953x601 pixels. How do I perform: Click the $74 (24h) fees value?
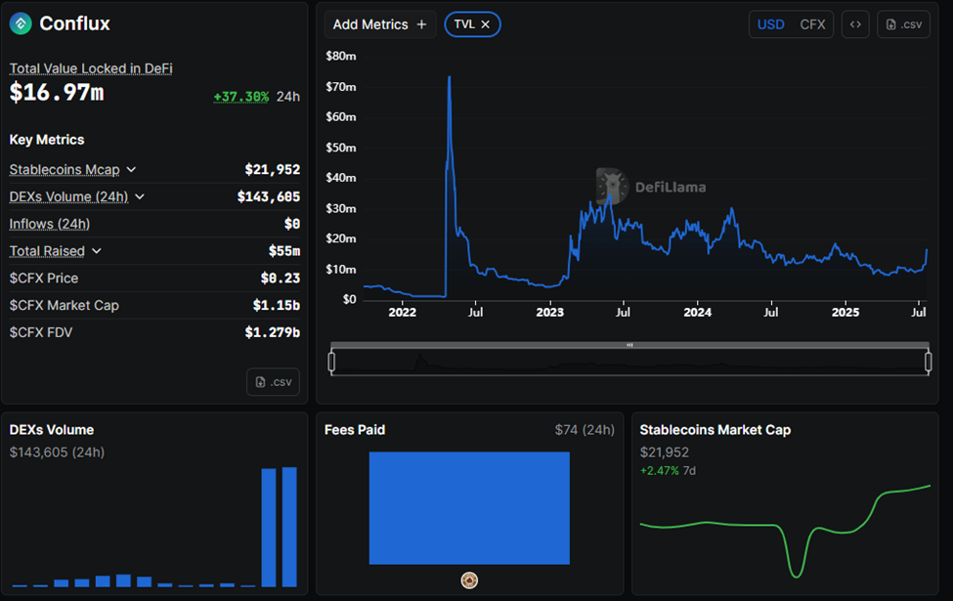585,430
